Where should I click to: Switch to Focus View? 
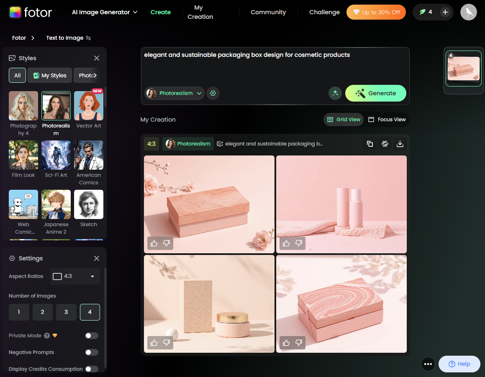tap(387, 120)
